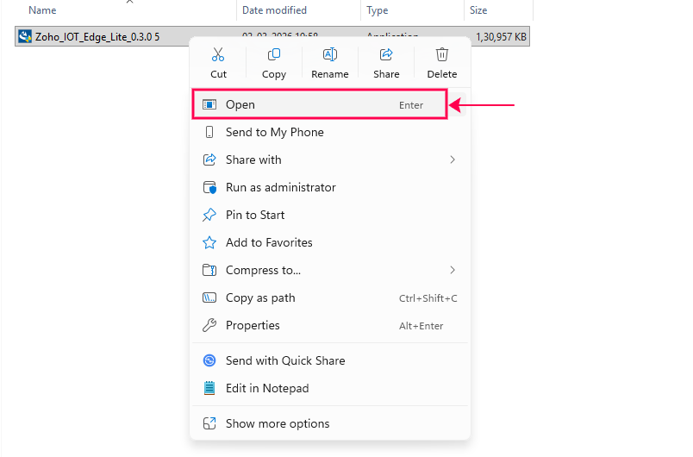This screenshot has width=693, height=457.
Task: Sort by the Name column header
Action: [42, 10]
